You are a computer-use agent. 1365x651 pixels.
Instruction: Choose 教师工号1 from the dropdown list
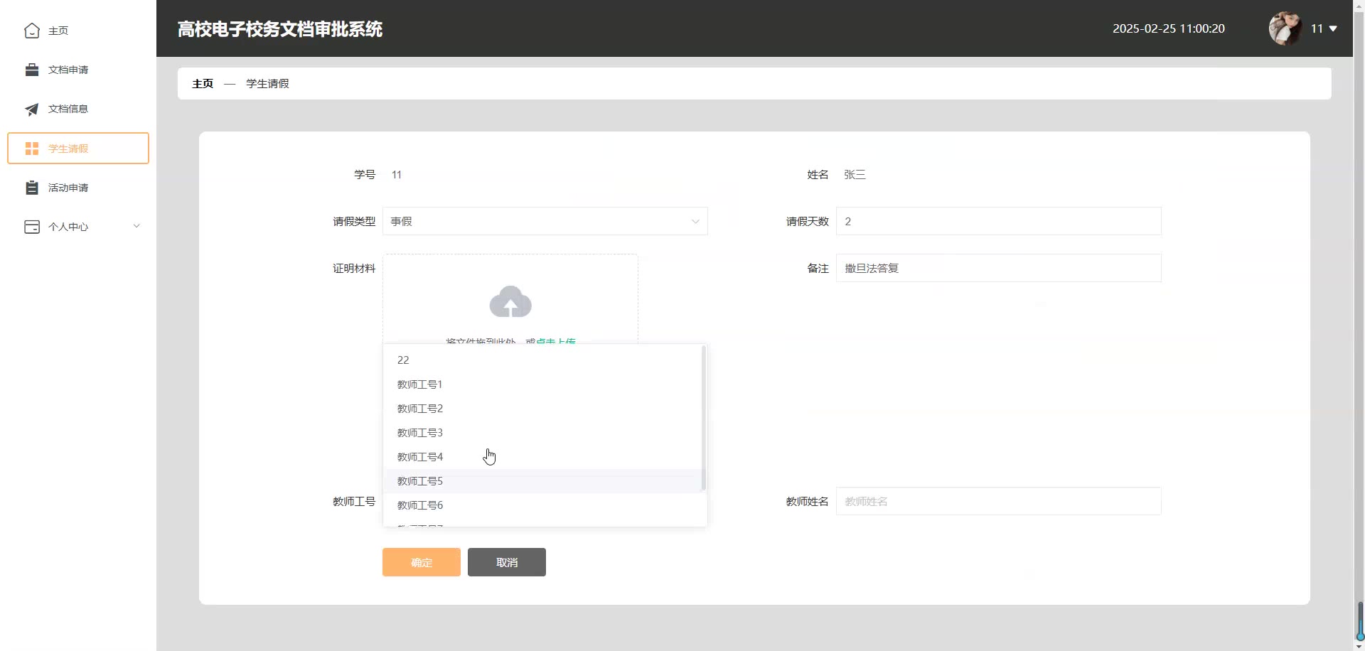(544, 384)
